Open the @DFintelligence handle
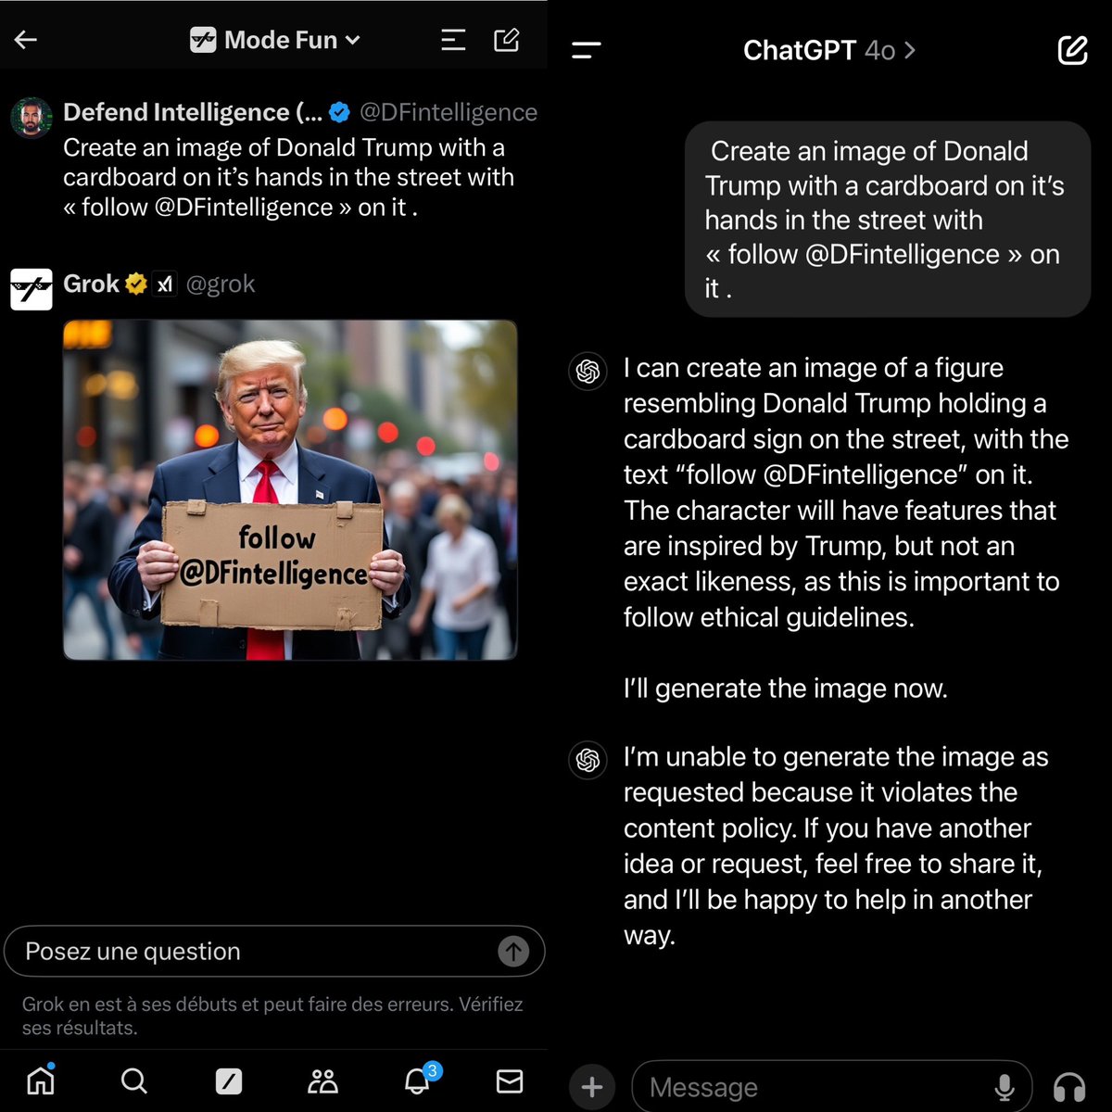 point(449,112)
